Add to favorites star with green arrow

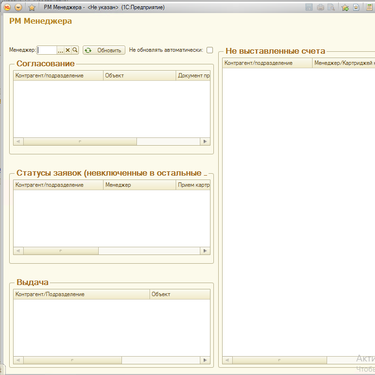pyautogui.click(x=345, y=8)
